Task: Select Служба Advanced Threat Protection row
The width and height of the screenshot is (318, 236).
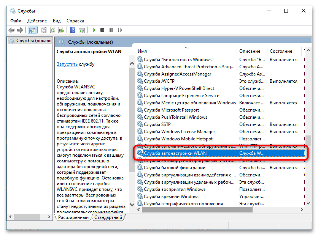Action: point(221,67)
